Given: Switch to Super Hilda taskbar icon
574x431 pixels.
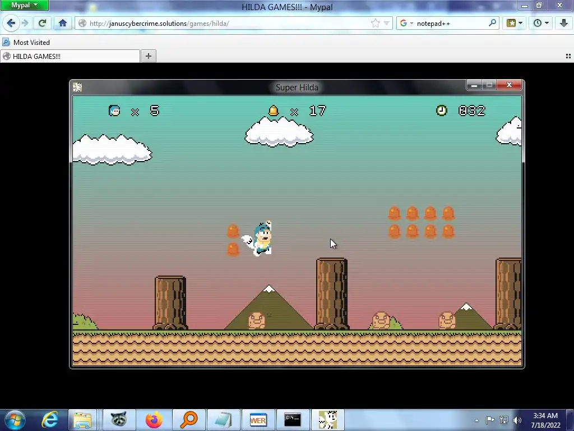Looking at the screenshot, I should point(327,420).
